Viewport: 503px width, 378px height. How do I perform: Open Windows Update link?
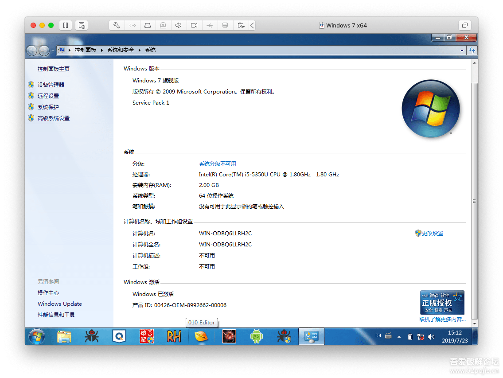coord(60,304)
